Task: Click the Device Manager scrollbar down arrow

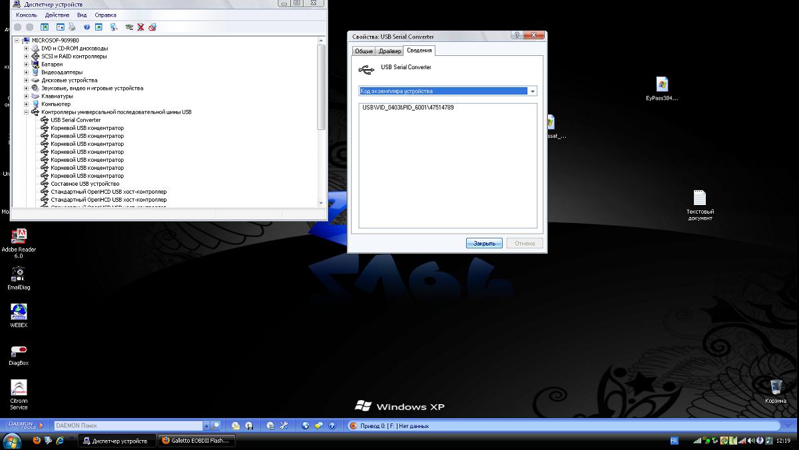Action: click(x=322, y=202)
